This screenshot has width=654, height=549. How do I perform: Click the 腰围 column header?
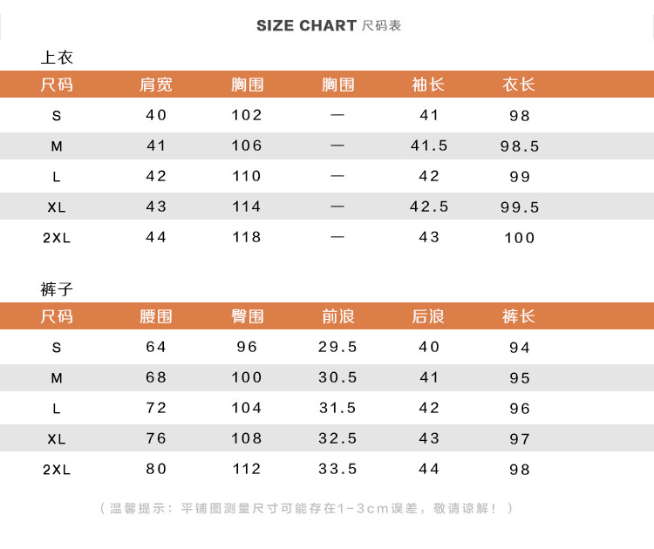point(156,316)
